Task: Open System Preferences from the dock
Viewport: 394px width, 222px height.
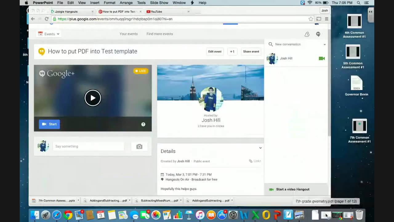Action: (233, 215)
